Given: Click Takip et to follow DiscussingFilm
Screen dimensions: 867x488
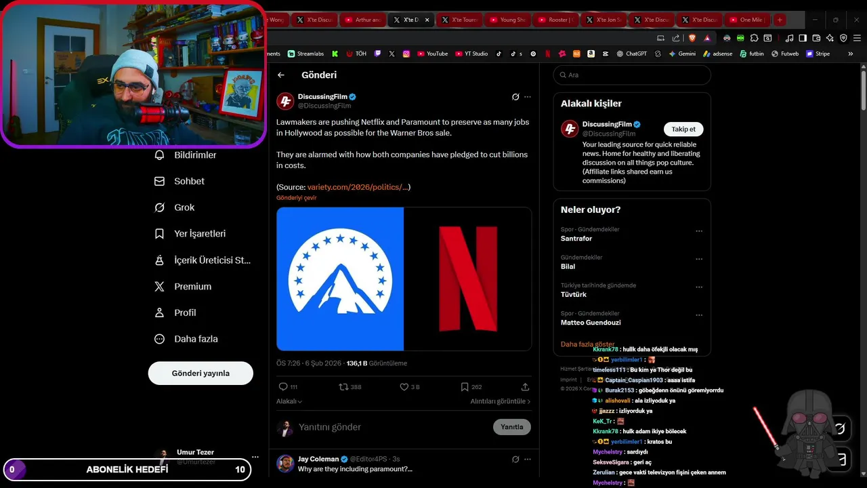Looking at the screenshot, I should click(x=683, y=129).
